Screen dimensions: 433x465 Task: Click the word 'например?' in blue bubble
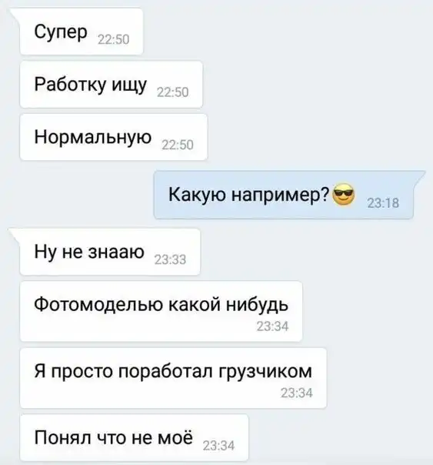click(x=280, y=196)
